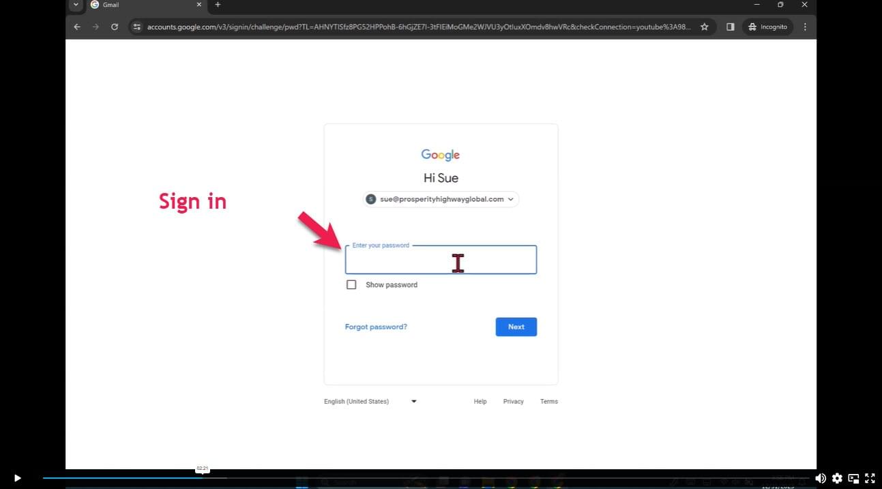The width and height of the screenshot is (882, 489).
Task: Enter fullscreen video mode
Action: point(870,478)
